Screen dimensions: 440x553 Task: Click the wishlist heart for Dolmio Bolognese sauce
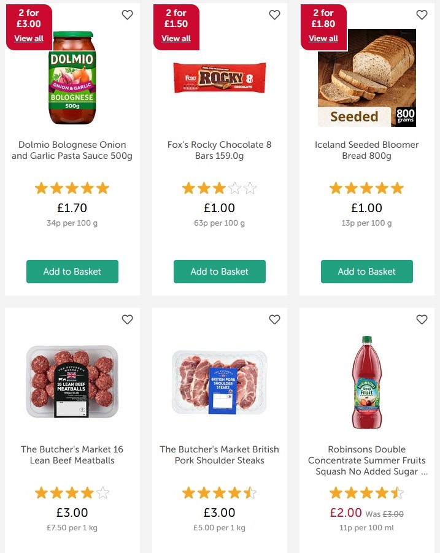[127, 15]
